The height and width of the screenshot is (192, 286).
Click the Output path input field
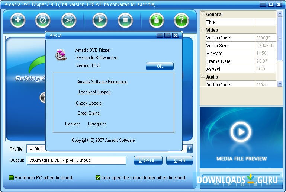tap(76, 160)
